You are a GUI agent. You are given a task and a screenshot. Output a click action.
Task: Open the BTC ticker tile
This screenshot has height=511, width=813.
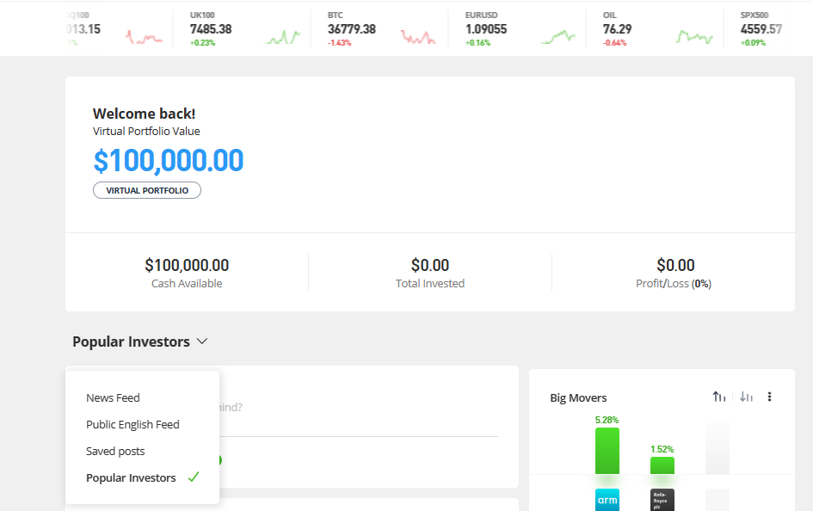pyautogui.click(x=379, y=29)
